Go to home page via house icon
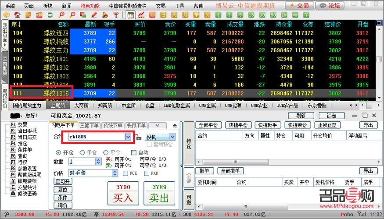 (x=17, y=15)
